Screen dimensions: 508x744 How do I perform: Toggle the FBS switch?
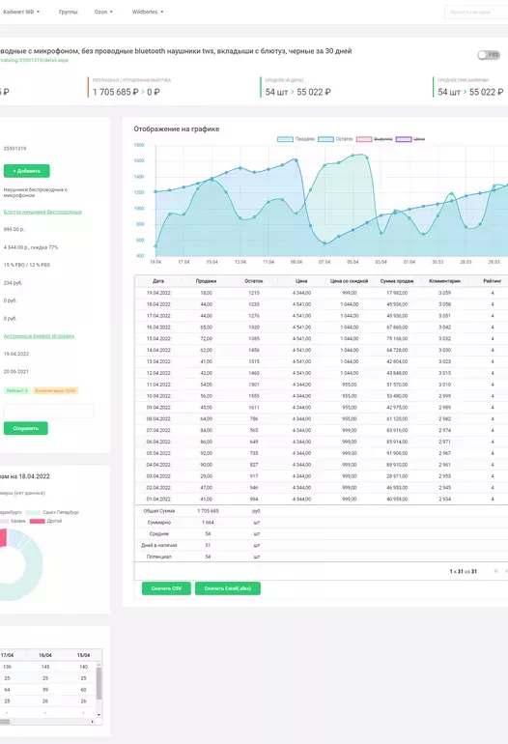click(x=489, y=55)
